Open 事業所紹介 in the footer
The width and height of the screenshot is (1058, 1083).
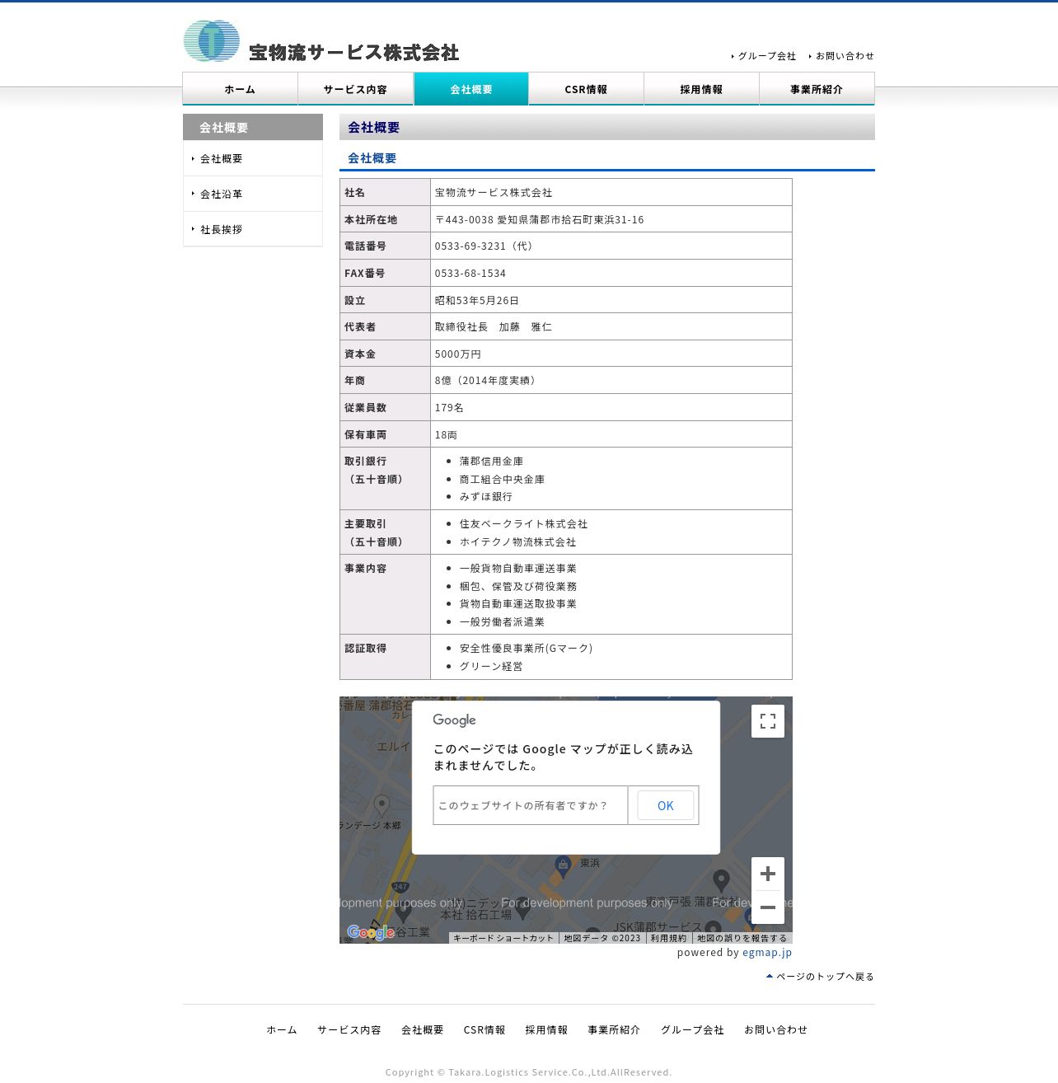(x=614, y=1029)
